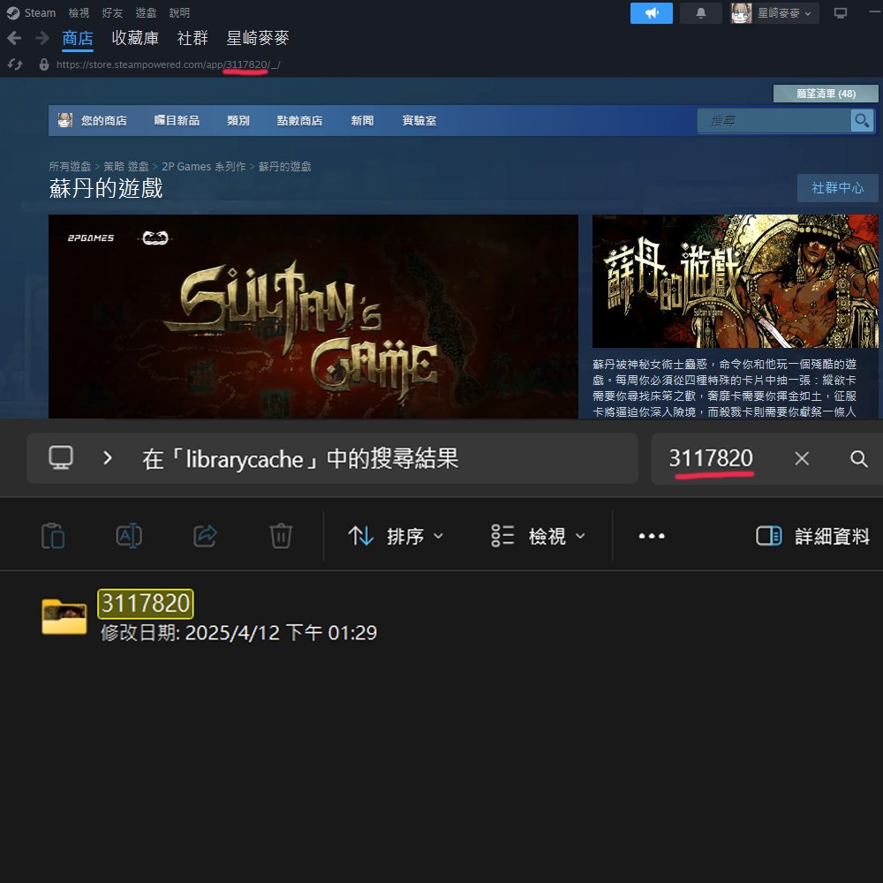Click the Steam back navigation arrow
This screenshot has height=883, width=883.
pos(14,38)
